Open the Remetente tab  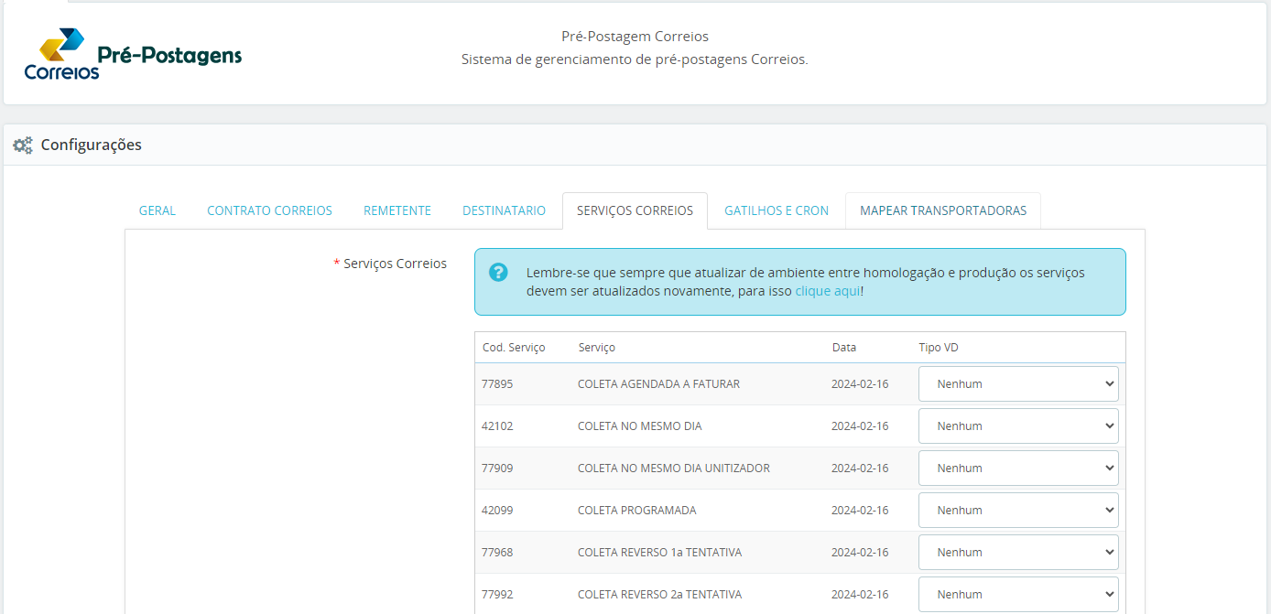click(x=397, y=210)
